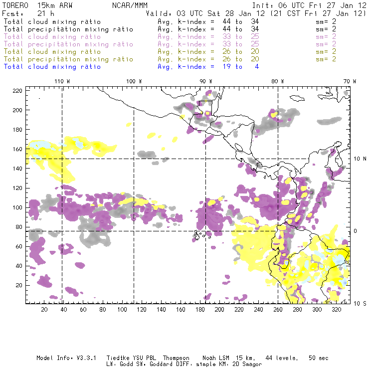Click the '260' x-axis tick label
This screenshot has height=369, width=369.
click(x=278, y=310)
